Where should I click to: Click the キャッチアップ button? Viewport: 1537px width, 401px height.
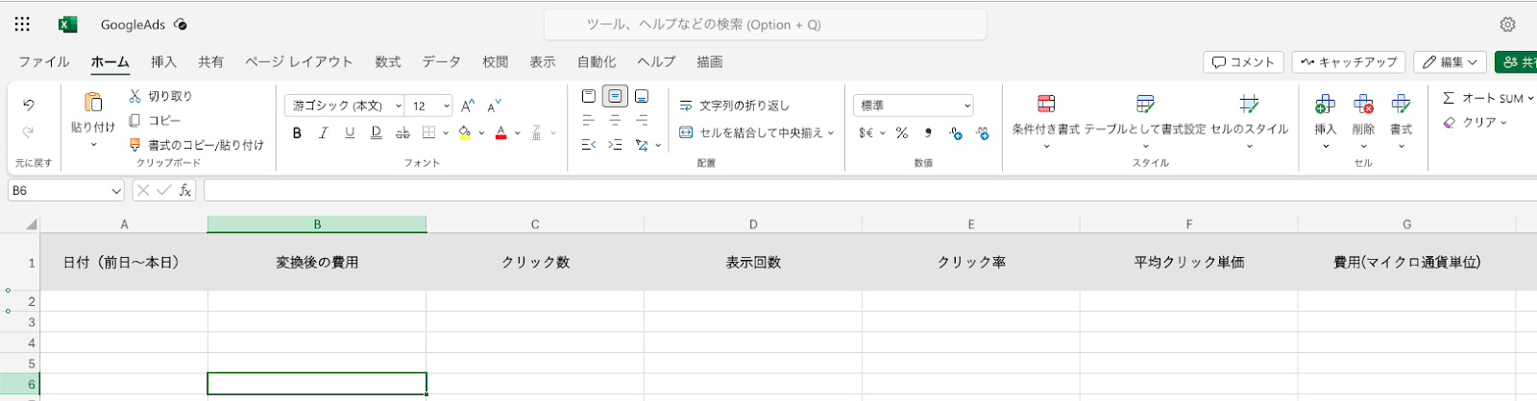click(x=1349, y=62)
